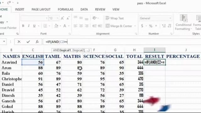Center text horizontally
The image size is (201, 113).
81,26
